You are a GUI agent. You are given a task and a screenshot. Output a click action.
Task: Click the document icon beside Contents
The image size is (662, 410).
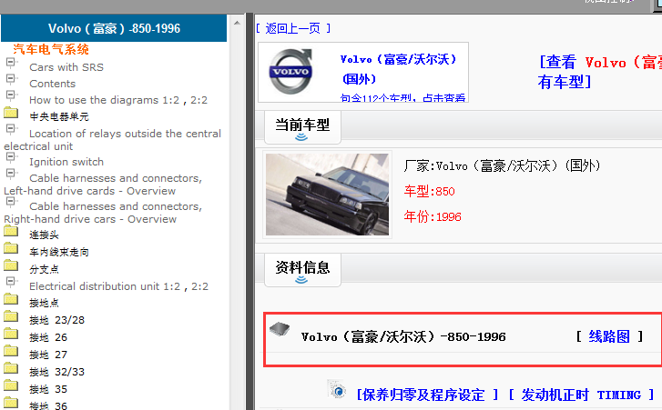(x=11, y=79)
